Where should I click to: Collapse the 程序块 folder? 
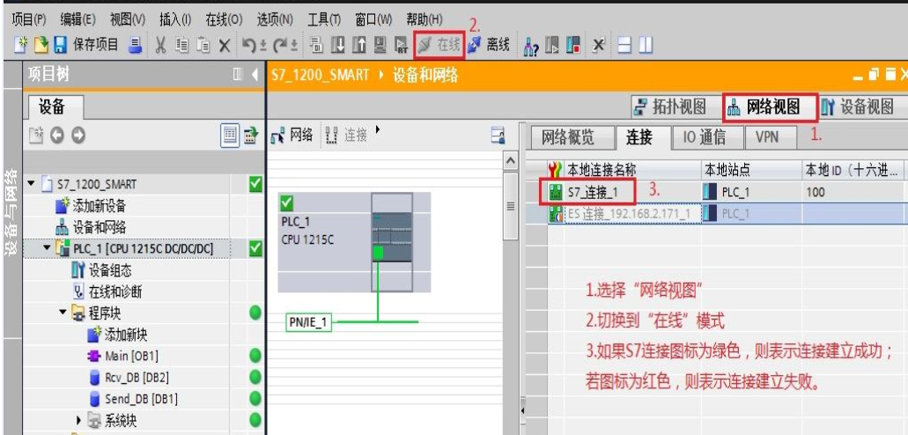pyautogui.click(x=63, y=313)
